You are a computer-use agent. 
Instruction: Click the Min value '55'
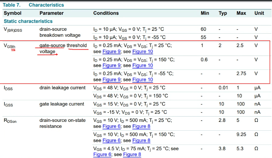pos(203,37)
